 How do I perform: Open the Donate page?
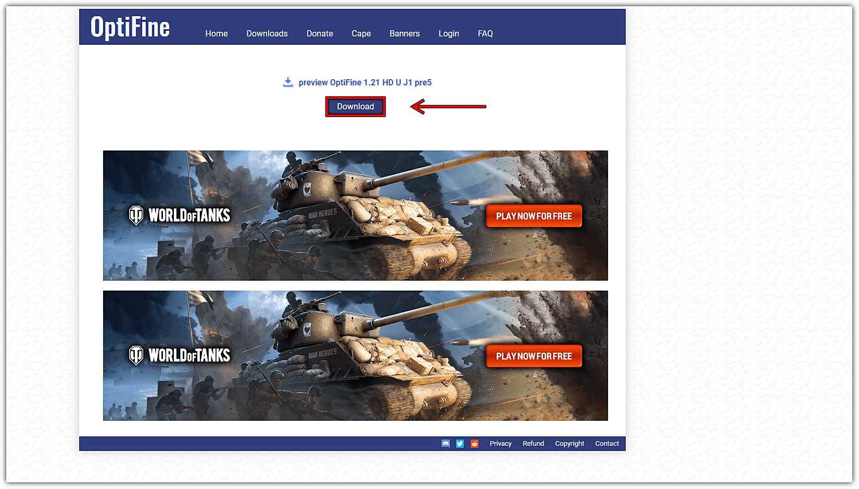click(x=320, y=33)
